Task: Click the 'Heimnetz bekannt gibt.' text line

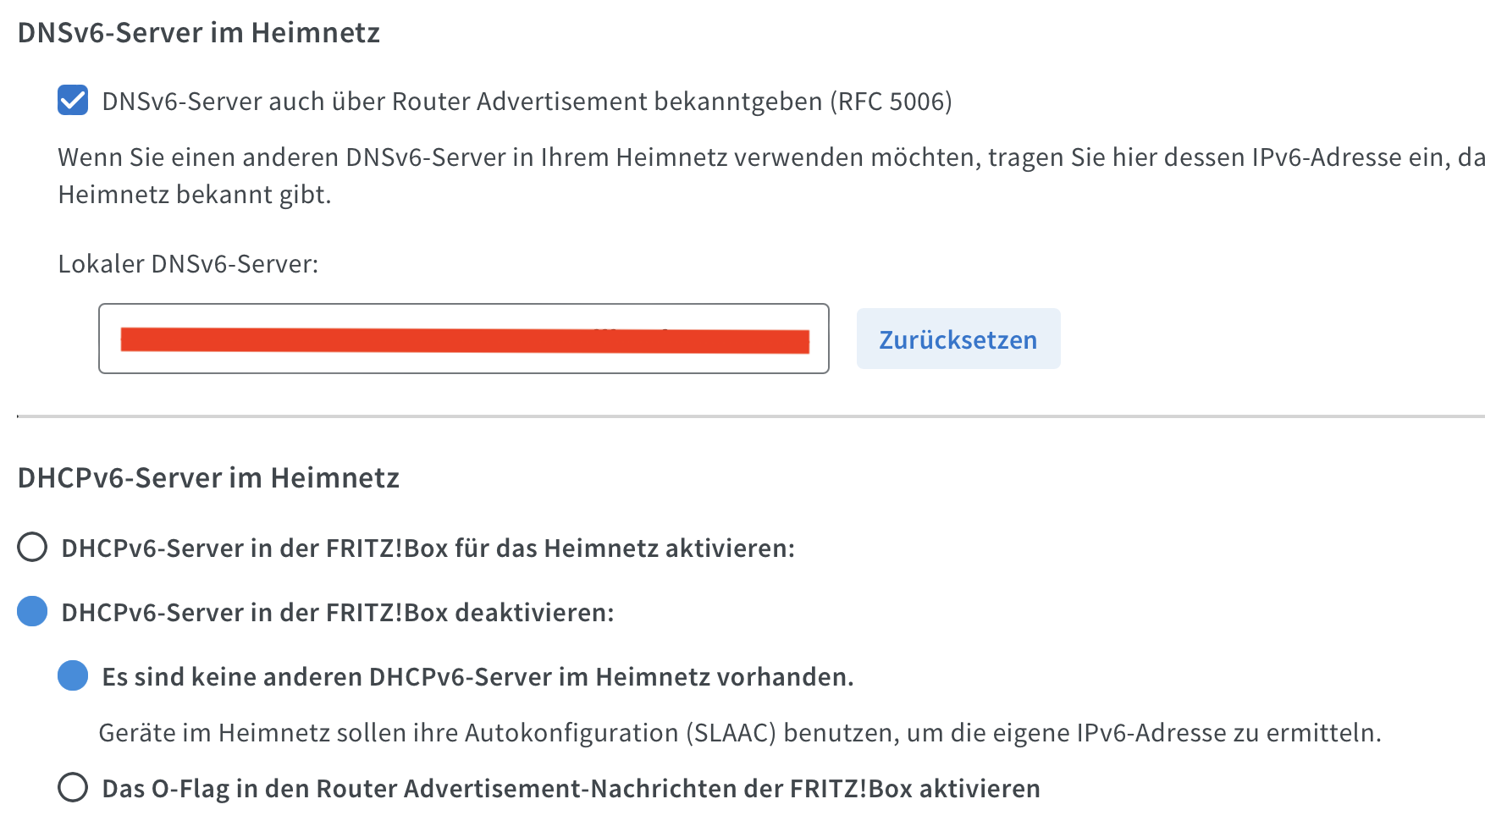Action: pyautogui.click(x=195, y=195)
